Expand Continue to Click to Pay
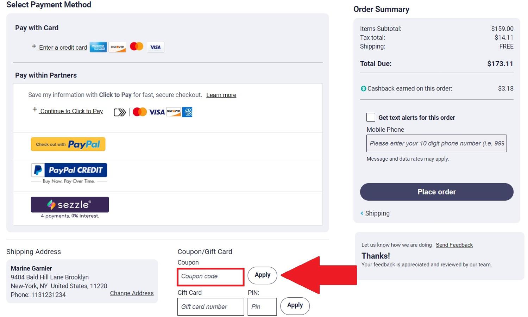This screenshot has width=528, height=317. (71, 111)
